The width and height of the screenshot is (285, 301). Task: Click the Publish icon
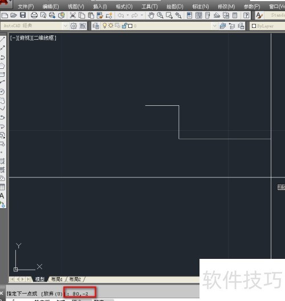52,15
